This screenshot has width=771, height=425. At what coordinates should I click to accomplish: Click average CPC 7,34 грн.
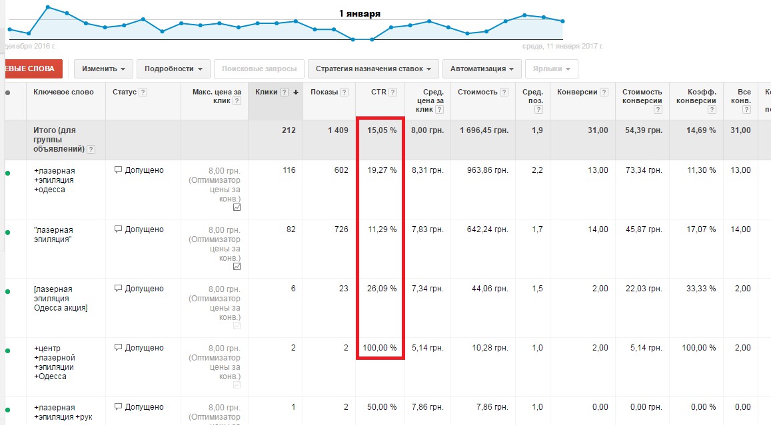point(427,289)
